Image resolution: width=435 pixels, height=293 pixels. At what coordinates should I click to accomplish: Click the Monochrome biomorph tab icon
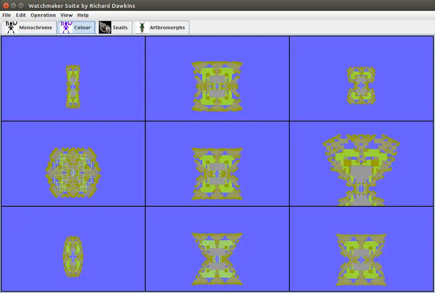point(11,27)
